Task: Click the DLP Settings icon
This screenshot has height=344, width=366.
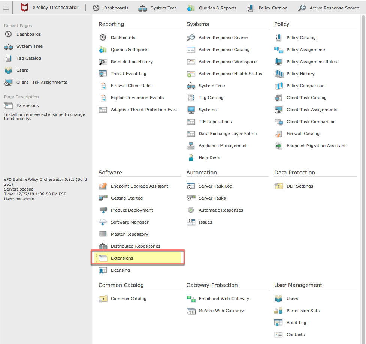Action: [x=279, y=186]
